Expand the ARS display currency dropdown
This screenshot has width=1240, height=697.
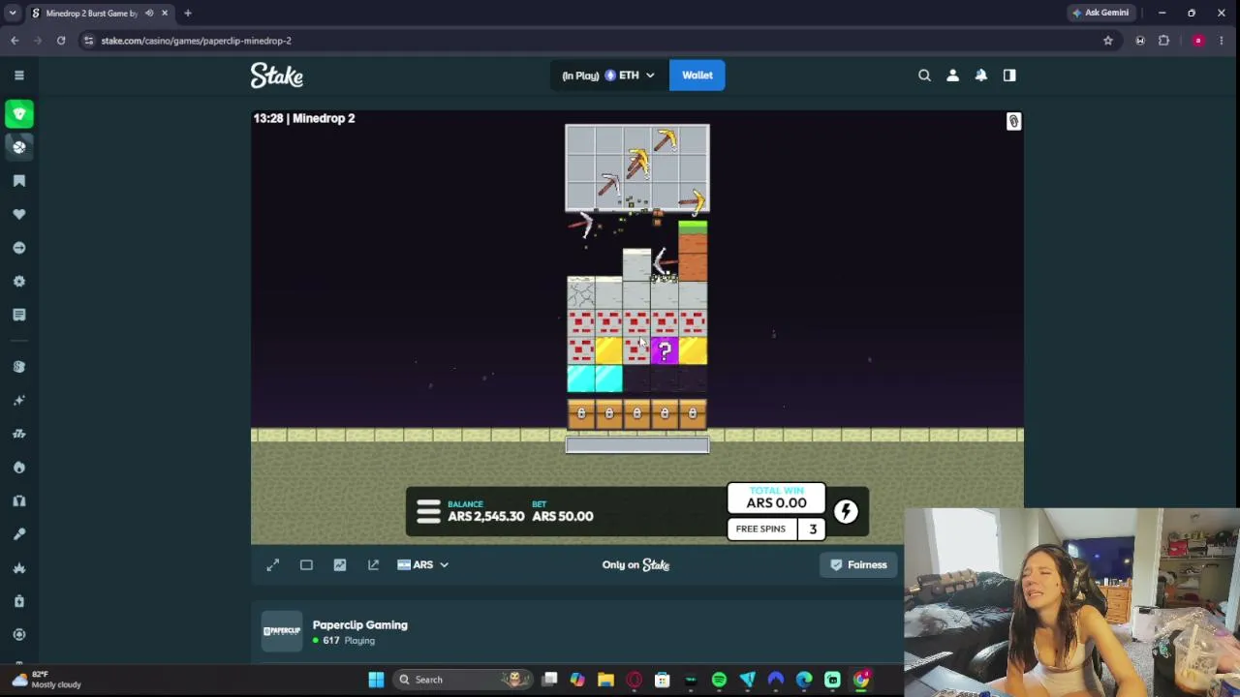422,564
